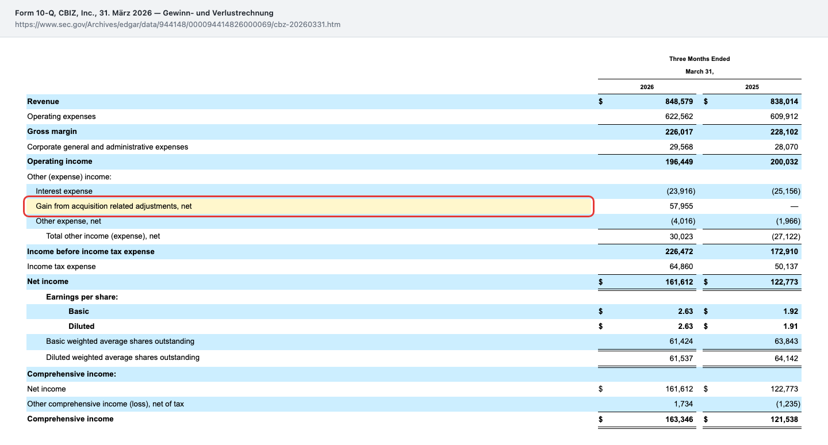Select operating income value 196,449
Screen dimensions: 828x445
point(678,162)
